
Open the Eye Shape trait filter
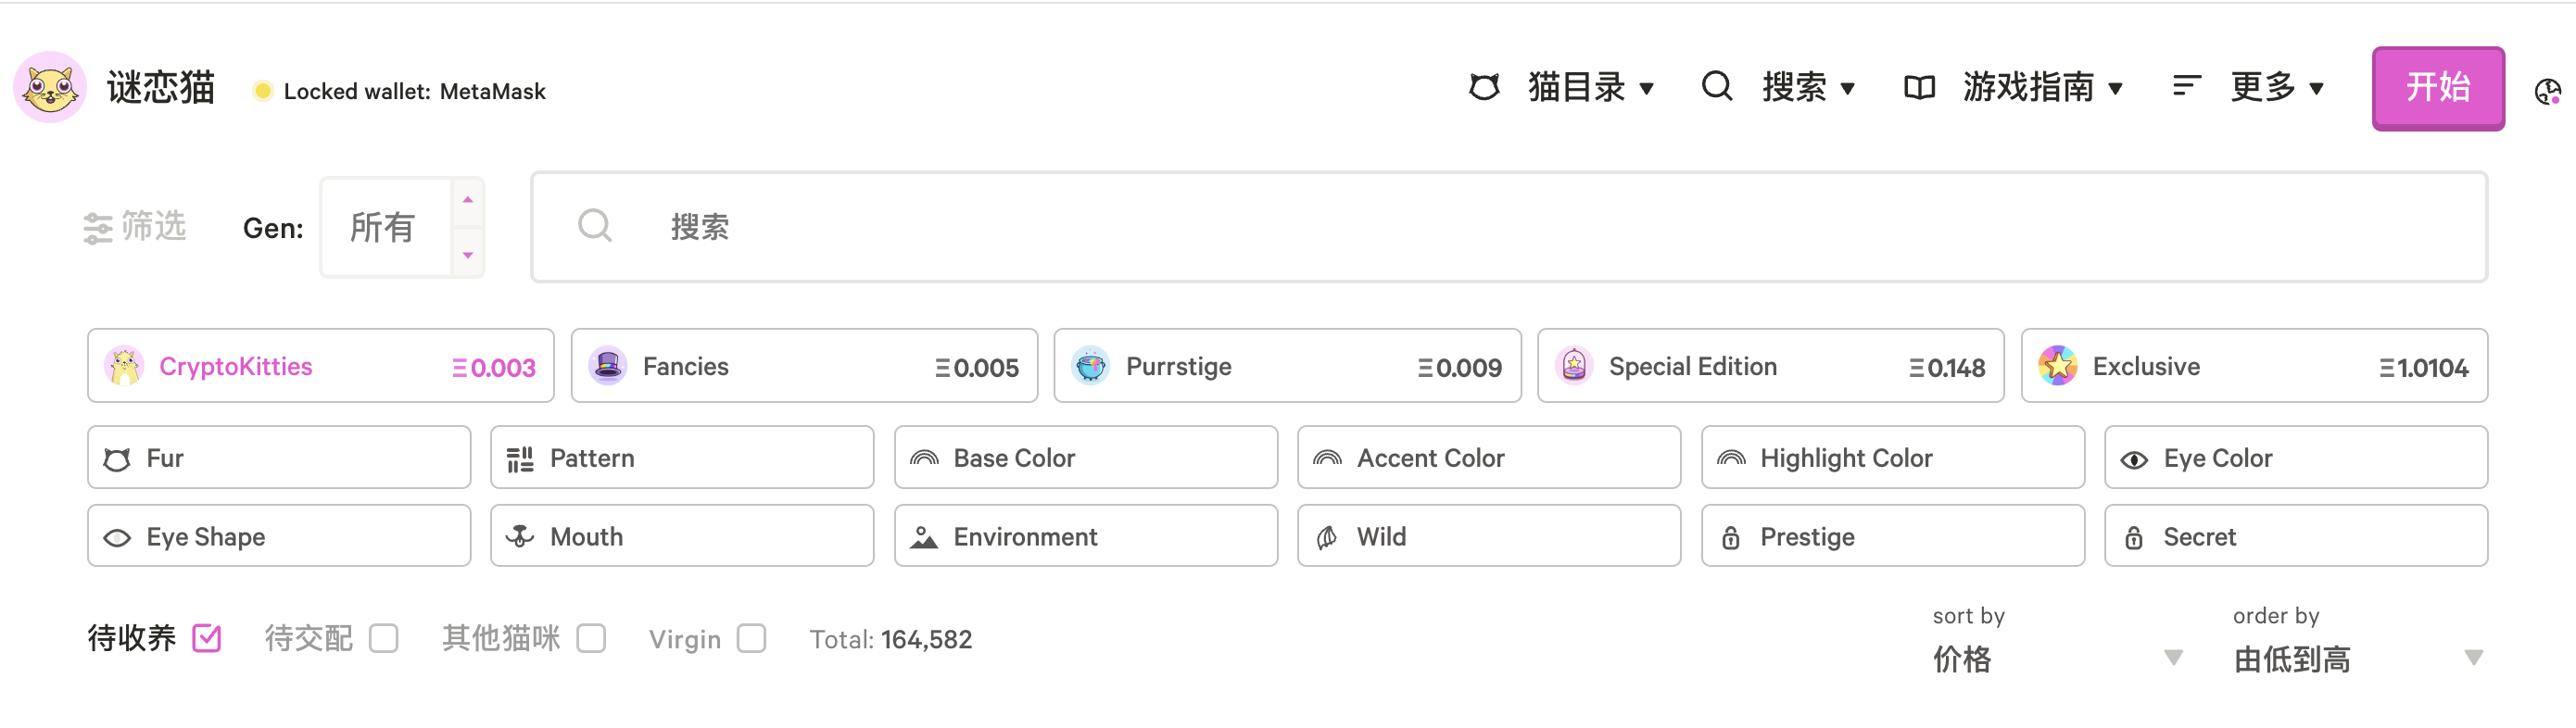tap(279, 536)
